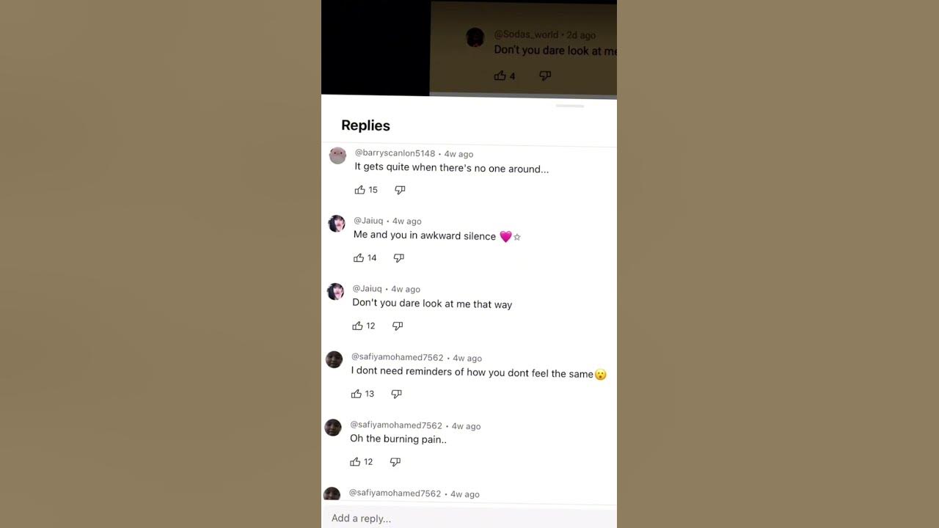This screenshot has height=528, width=939.
Task: Dislike the 'I dont need reminders' reply
Action: point(397,394)
